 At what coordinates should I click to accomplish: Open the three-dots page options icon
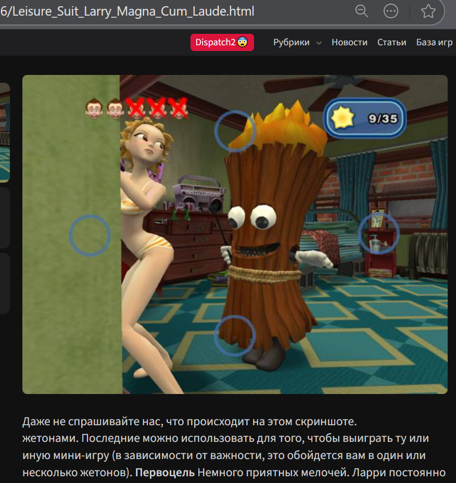pyautogui.click(x=391, y=11)
